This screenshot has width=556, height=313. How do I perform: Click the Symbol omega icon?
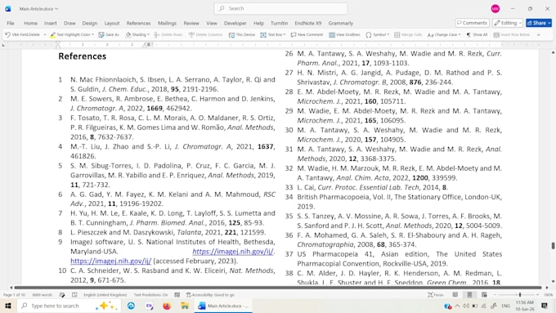click(x=369, y=35)
